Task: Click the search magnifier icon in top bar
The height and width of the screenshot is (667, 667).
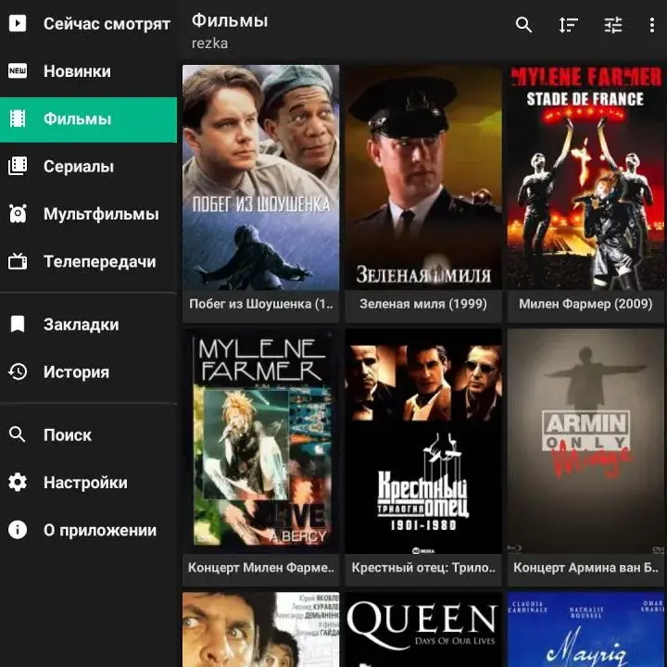Action: [x=523, y=26]
